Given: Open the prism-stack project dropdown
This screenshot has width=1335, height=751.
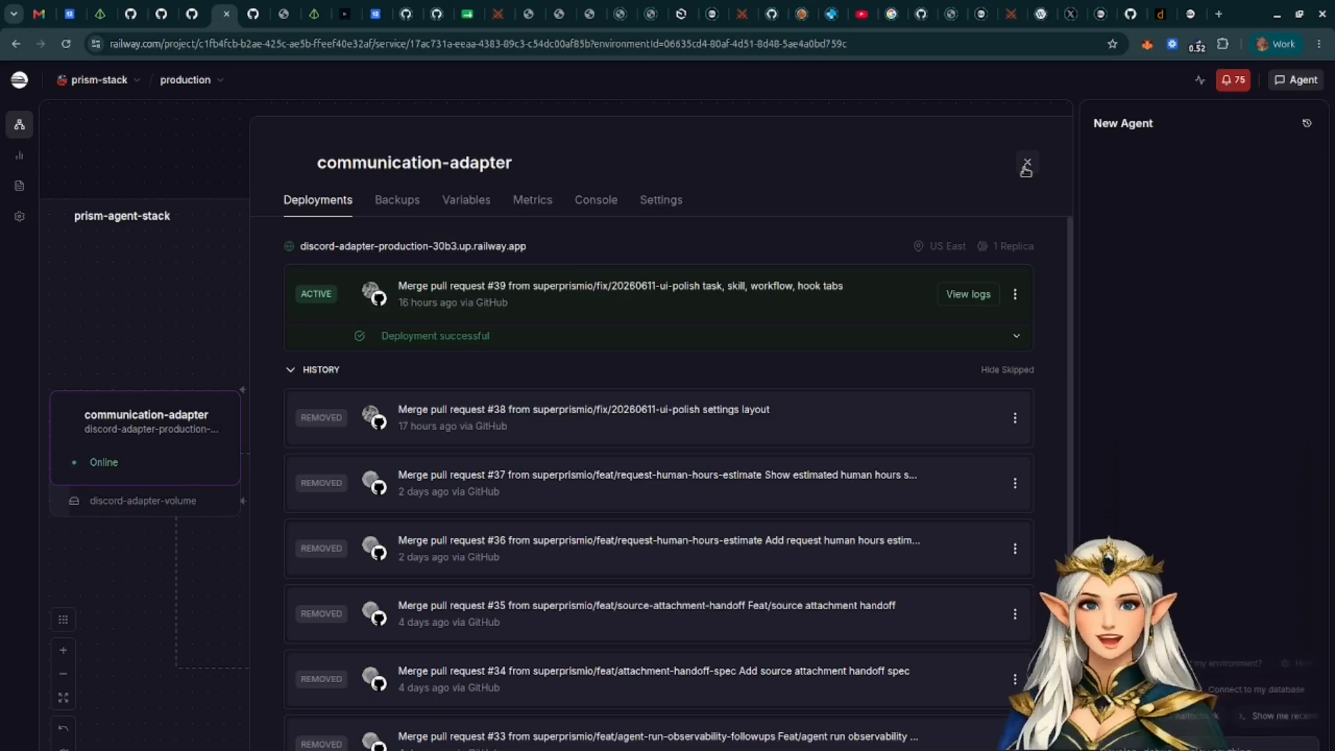Looking at the screenshot, I should (99, 80).
